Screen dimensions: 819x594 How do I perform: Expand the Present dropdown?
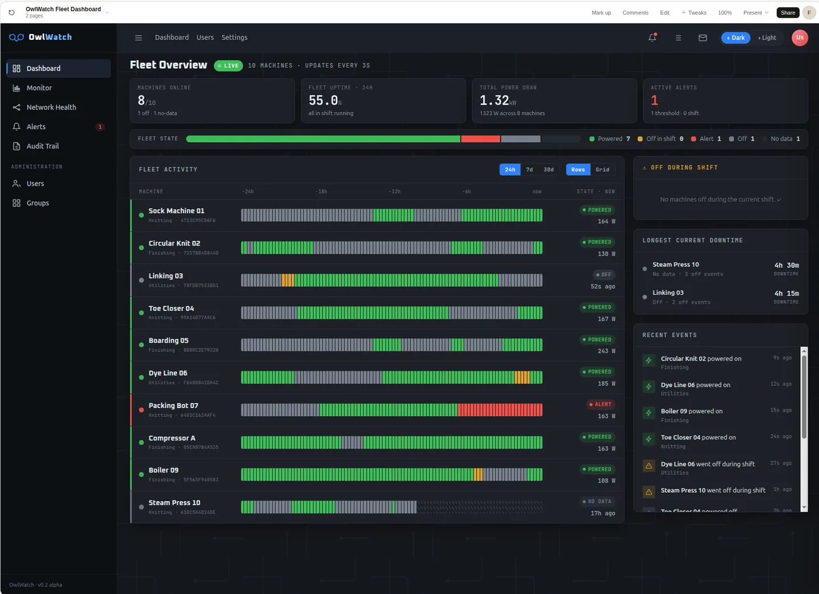point(756,13)
